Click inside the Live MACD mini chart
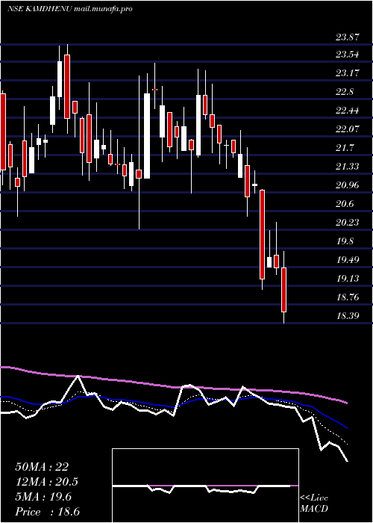 [x=205, y=486]
